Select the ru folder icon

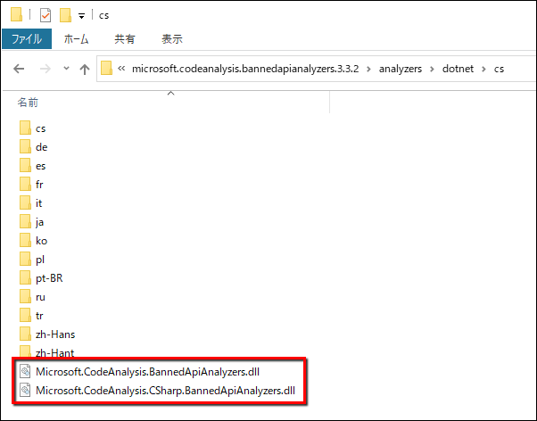click(25, 297)
